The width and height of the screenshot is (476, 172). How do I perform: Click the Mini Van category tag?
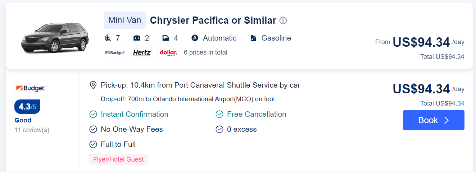125,20
